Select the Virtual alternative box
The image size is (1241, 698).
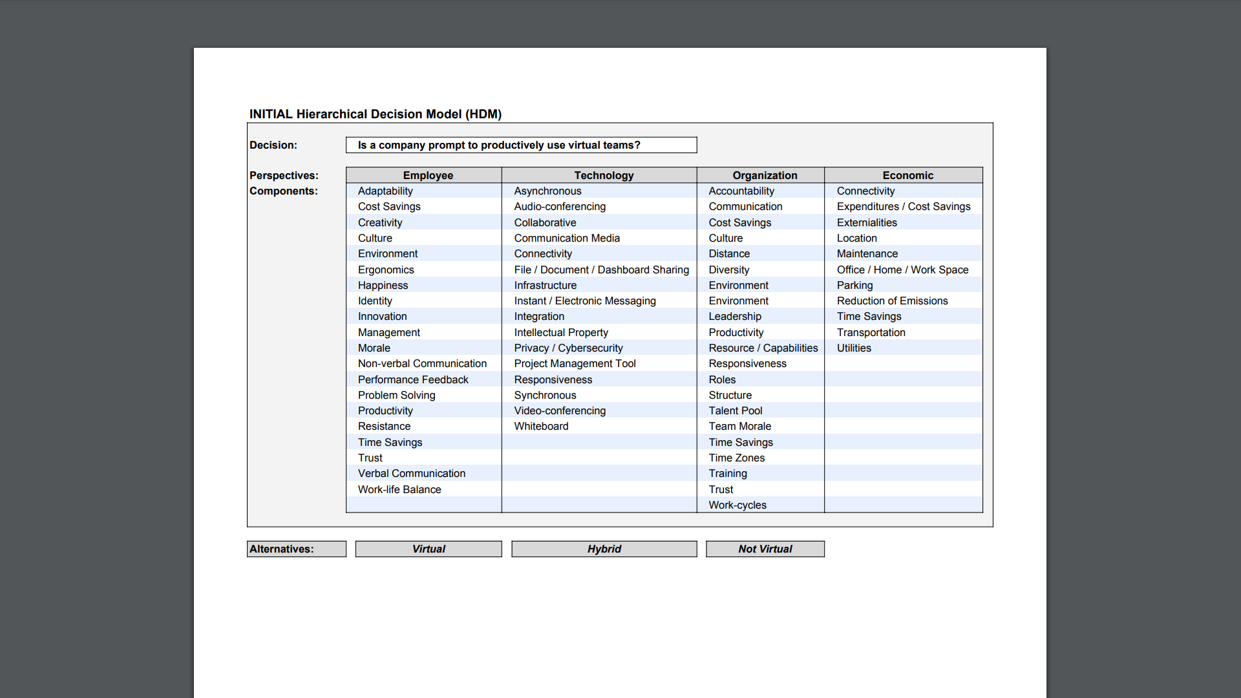tap(428, 549)
